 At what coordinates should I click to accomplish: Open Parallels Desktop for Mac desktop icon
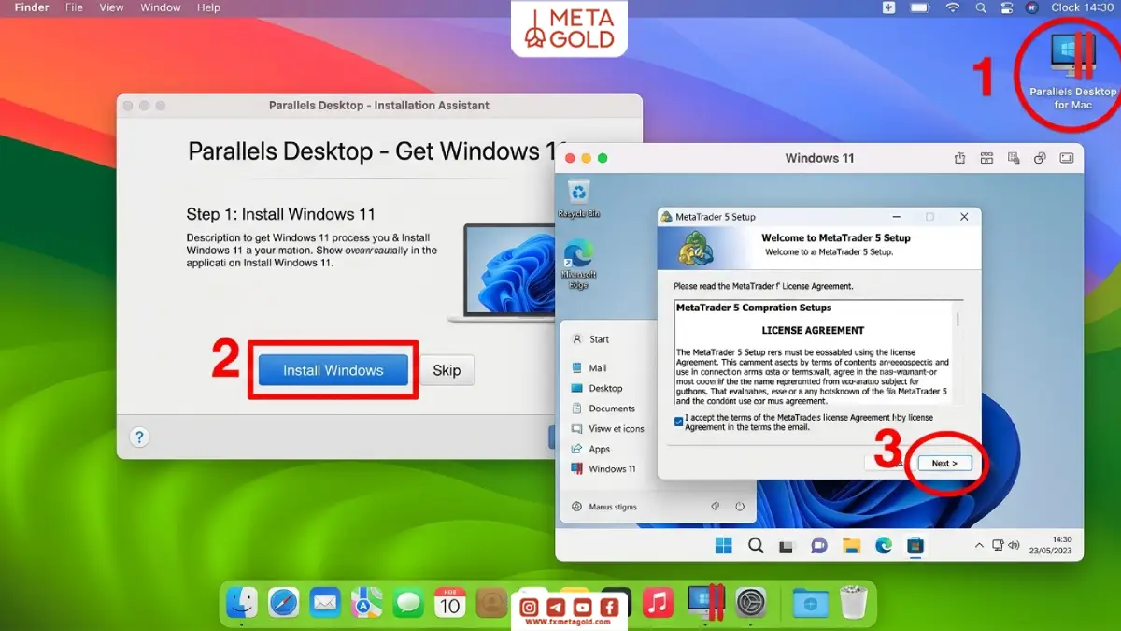tap(1072, 70)
